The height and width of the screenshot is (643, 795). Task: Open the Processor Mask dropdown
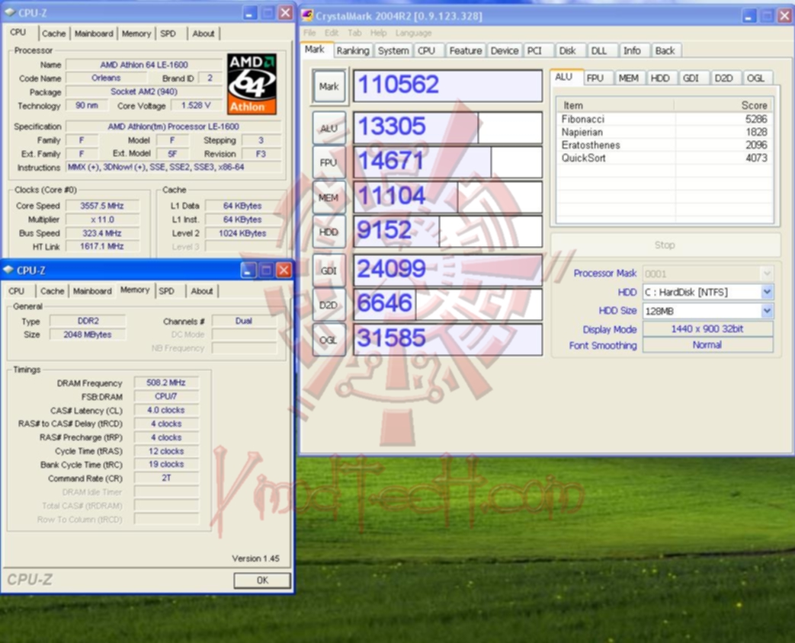coord(767,274)
